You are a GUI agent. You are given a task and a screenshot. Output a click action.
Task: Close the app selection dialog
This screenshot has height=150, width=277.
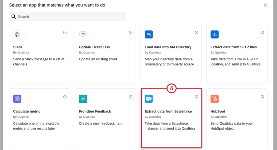pyautogui.click(x=265, y=5)
